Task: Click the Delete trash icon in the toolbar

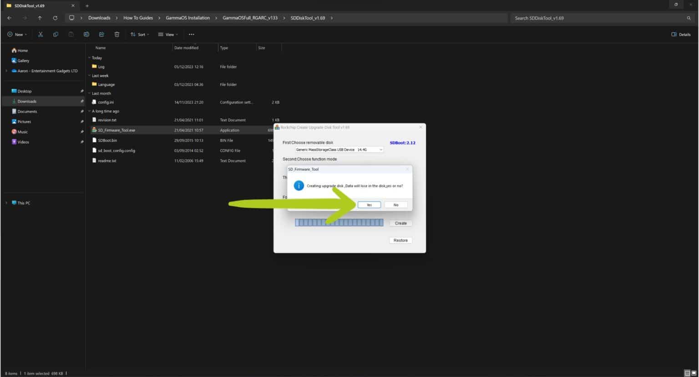Action: [117, 34]
